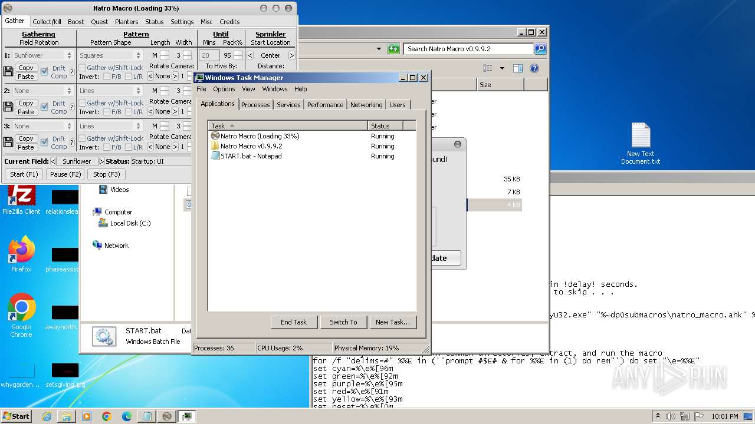Click Microsoft Edge icon in taskbar
Viewport: 755px width, 424px height.
pos(127,416)
